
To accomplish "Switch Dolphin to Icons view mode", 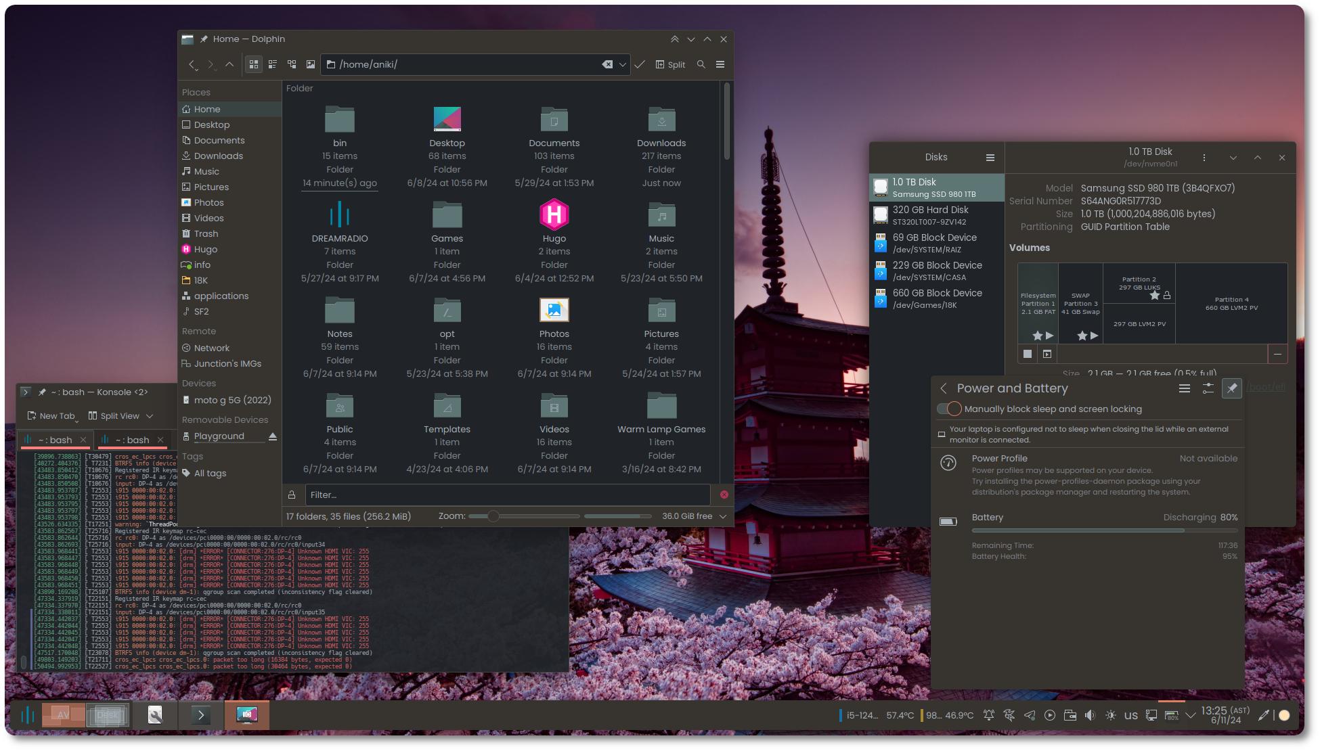I will 254,64.
